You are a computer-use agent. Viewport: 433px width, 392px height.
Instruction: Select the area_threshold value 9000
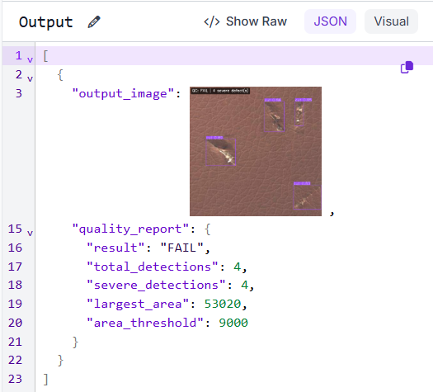click(x=233, y=323)
